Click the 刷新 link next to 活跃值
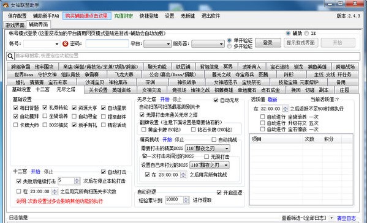Viewport: 367px width, 223px height. [272, 100]
